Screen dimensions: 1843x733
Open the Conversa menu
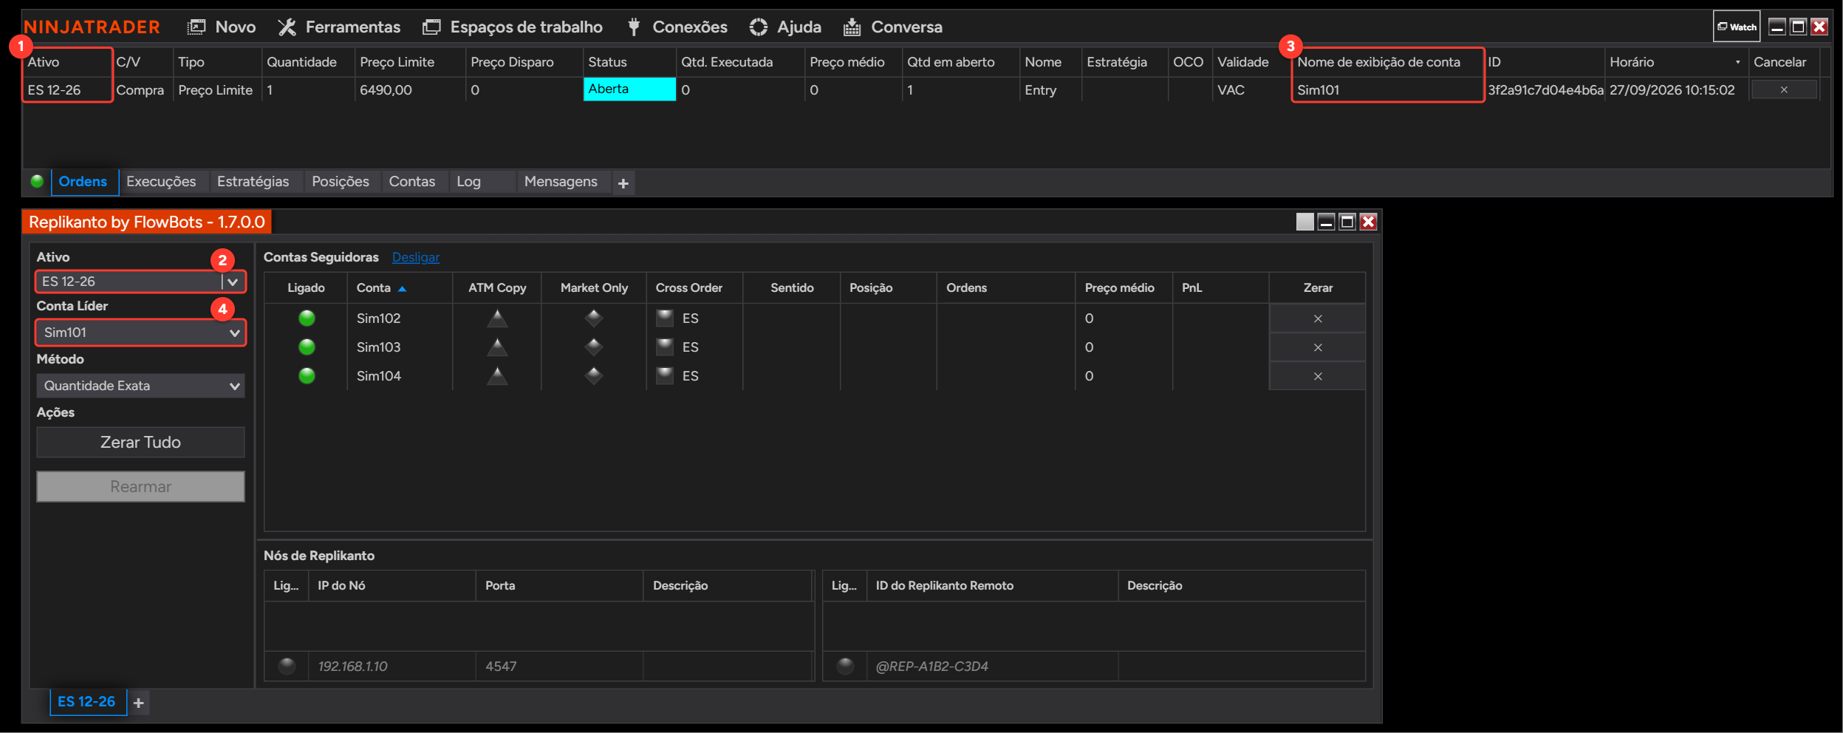(893, 27)
